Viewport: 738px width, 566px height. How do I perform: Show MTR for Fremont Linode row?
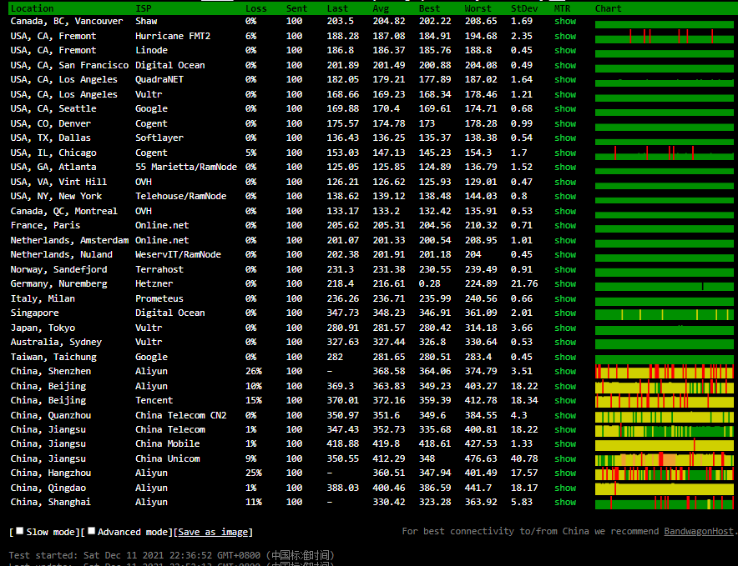pos(565,50)
